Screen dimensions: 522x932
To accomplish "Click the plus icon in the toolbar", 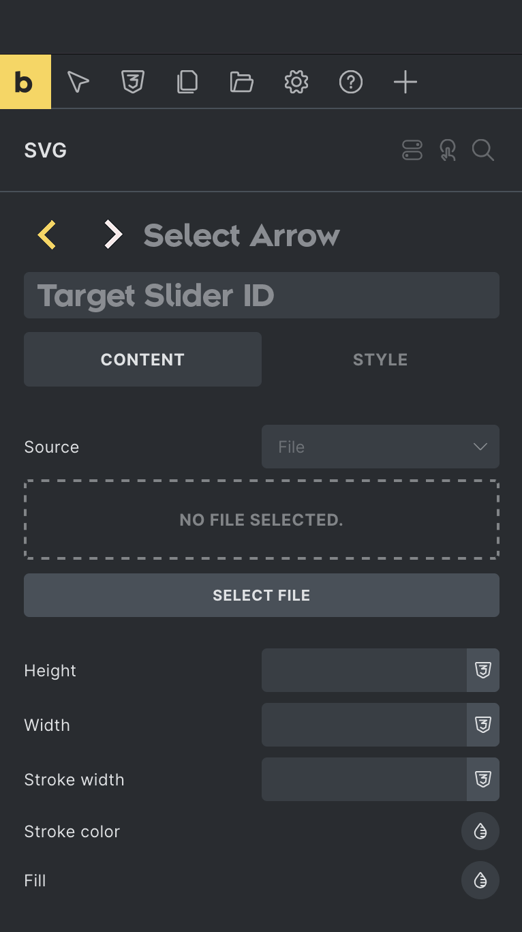I will tap(405, 81).
